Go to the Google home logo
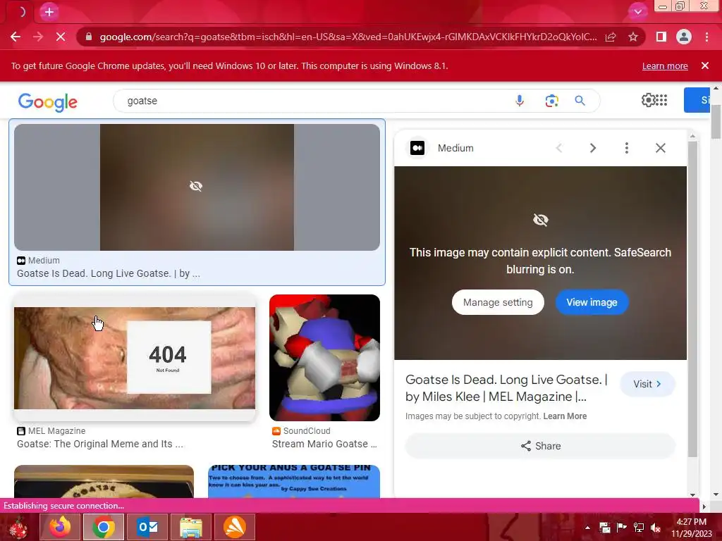The height and width of the screenshot is (541, 722). 48,101
